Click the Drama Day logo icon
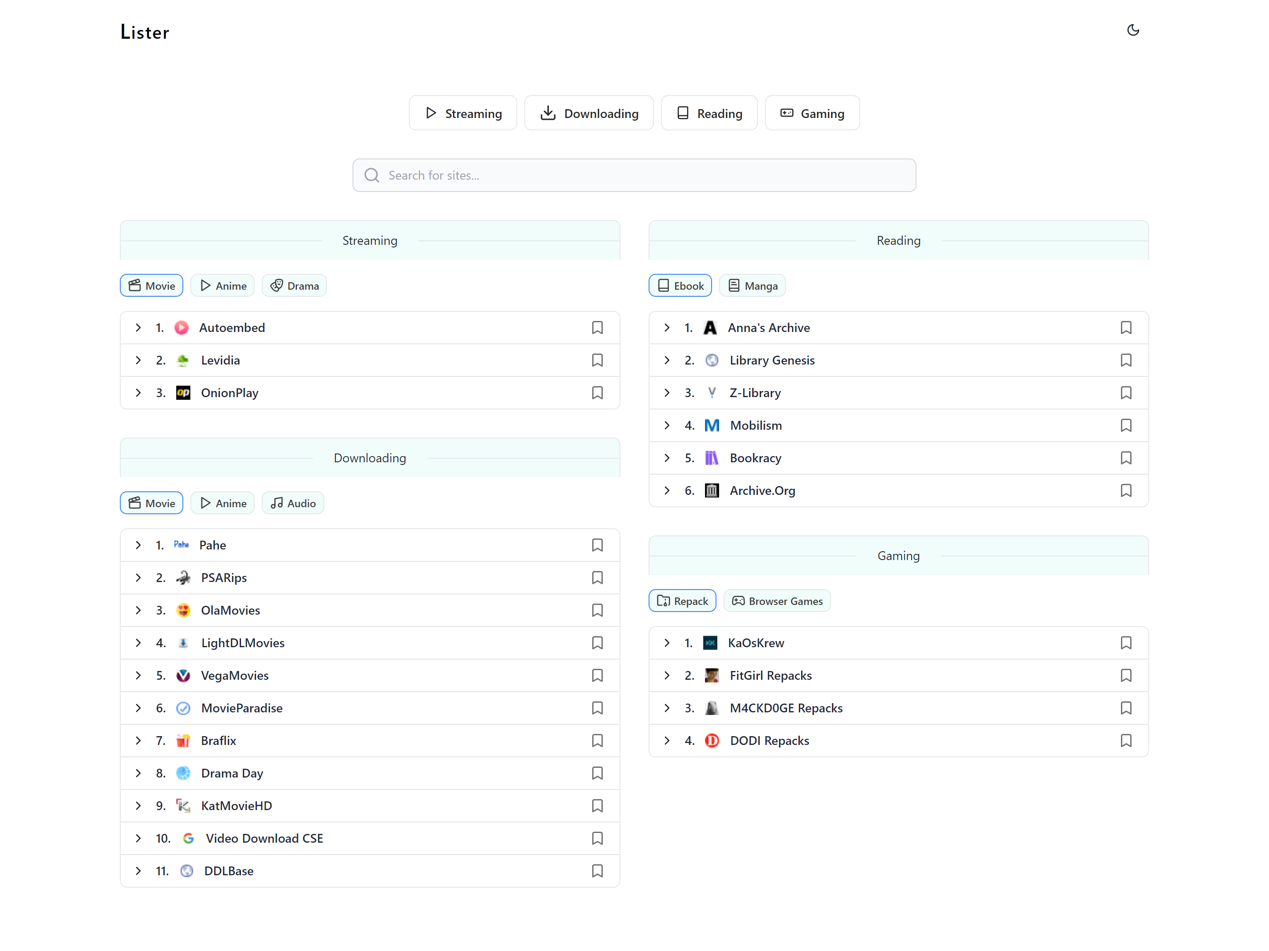 (x=183, y=774)
